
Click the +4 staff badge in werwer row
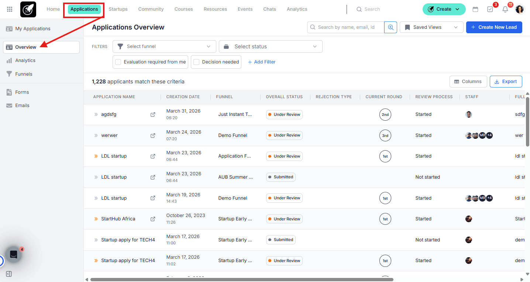click(x=489, y=135)
